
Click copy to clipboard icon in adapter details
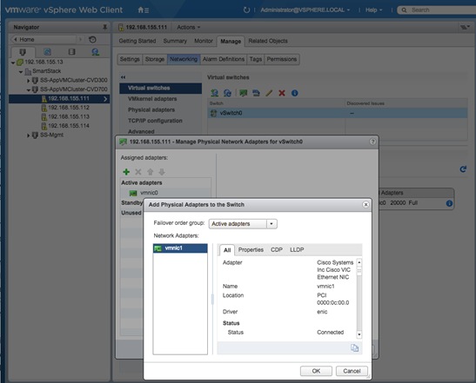click(x=354, y=348)
